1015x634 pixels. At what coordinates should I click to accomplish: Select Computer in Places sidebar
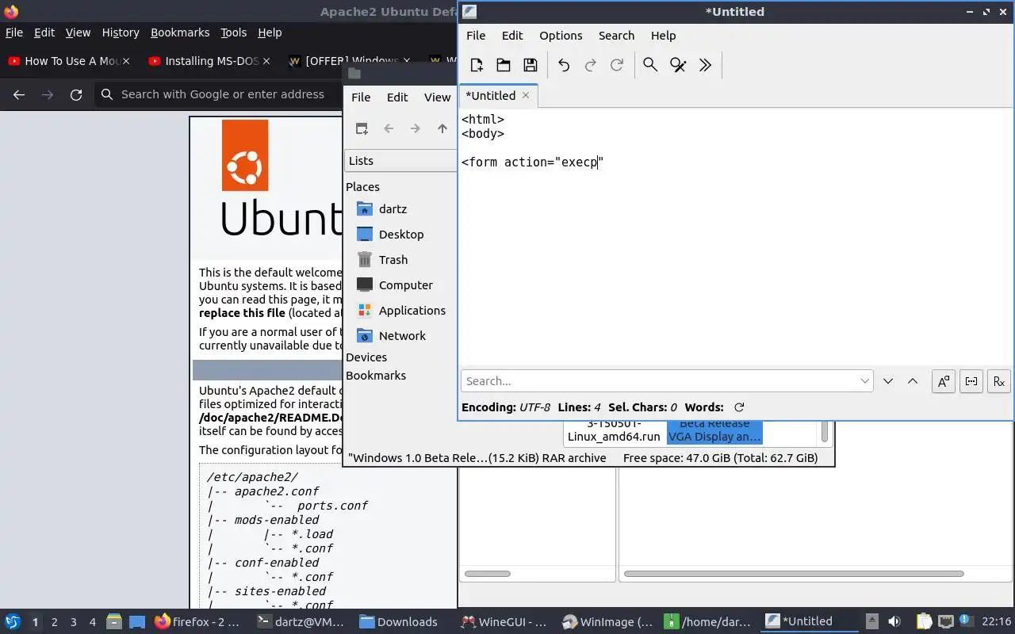tap(406, 285)
